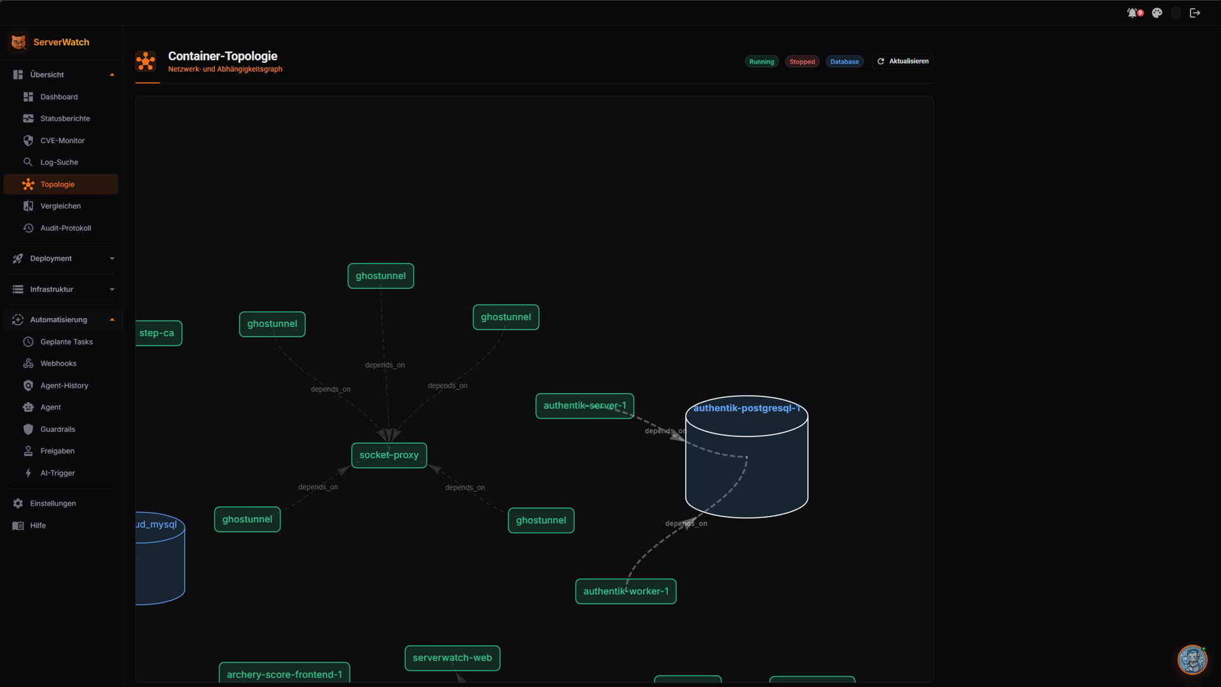This screenshot has height=687, width=1221.
Task: Click the Aktualisieren button
Action: coord(903,61)
